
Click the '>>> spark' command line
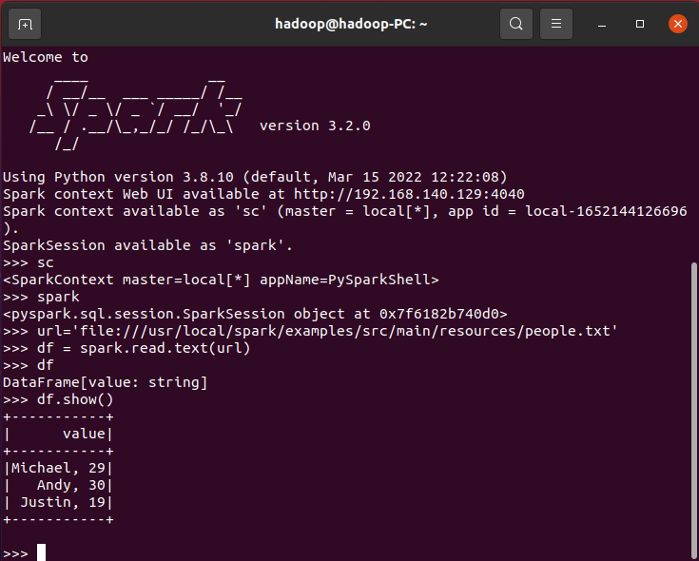pos(41,298)
